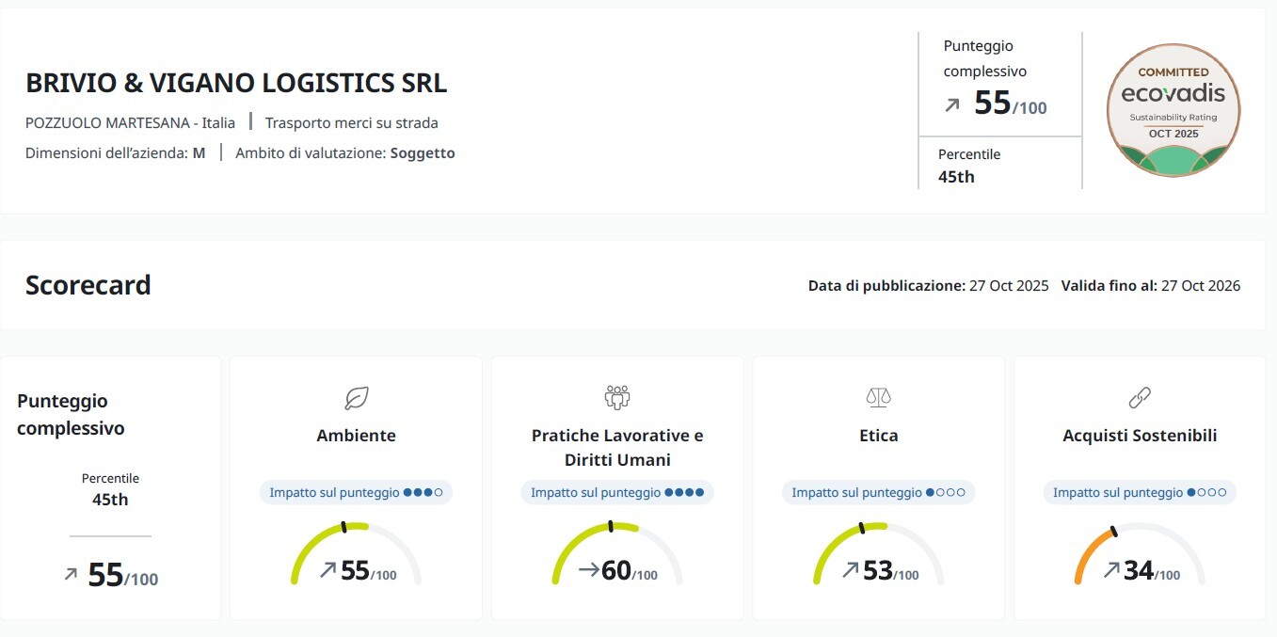Click Ambiente's Impatto sul punteggio pill

pos(357,492)
